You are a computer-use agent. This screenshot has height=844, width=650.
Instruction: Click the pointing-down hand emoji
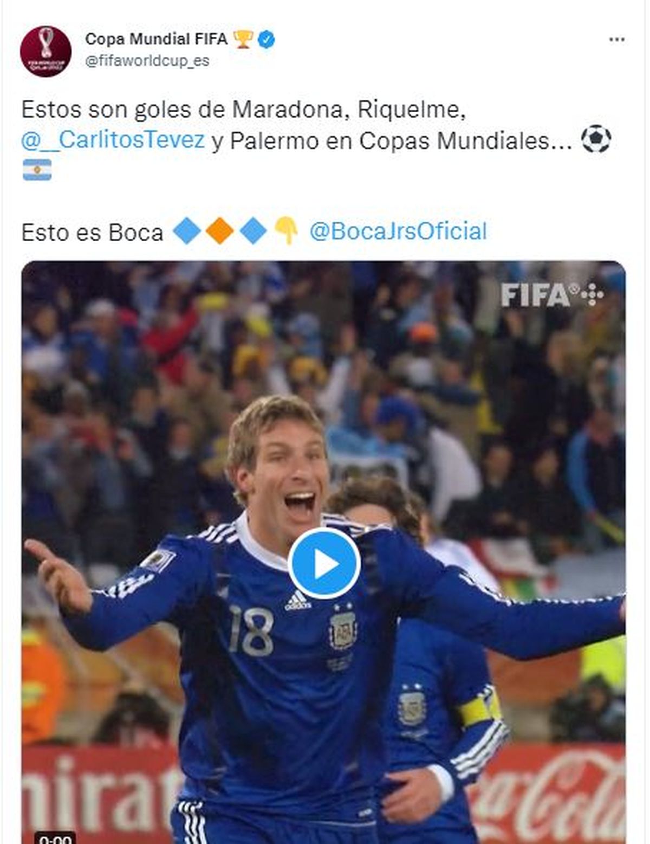(286, 231)
